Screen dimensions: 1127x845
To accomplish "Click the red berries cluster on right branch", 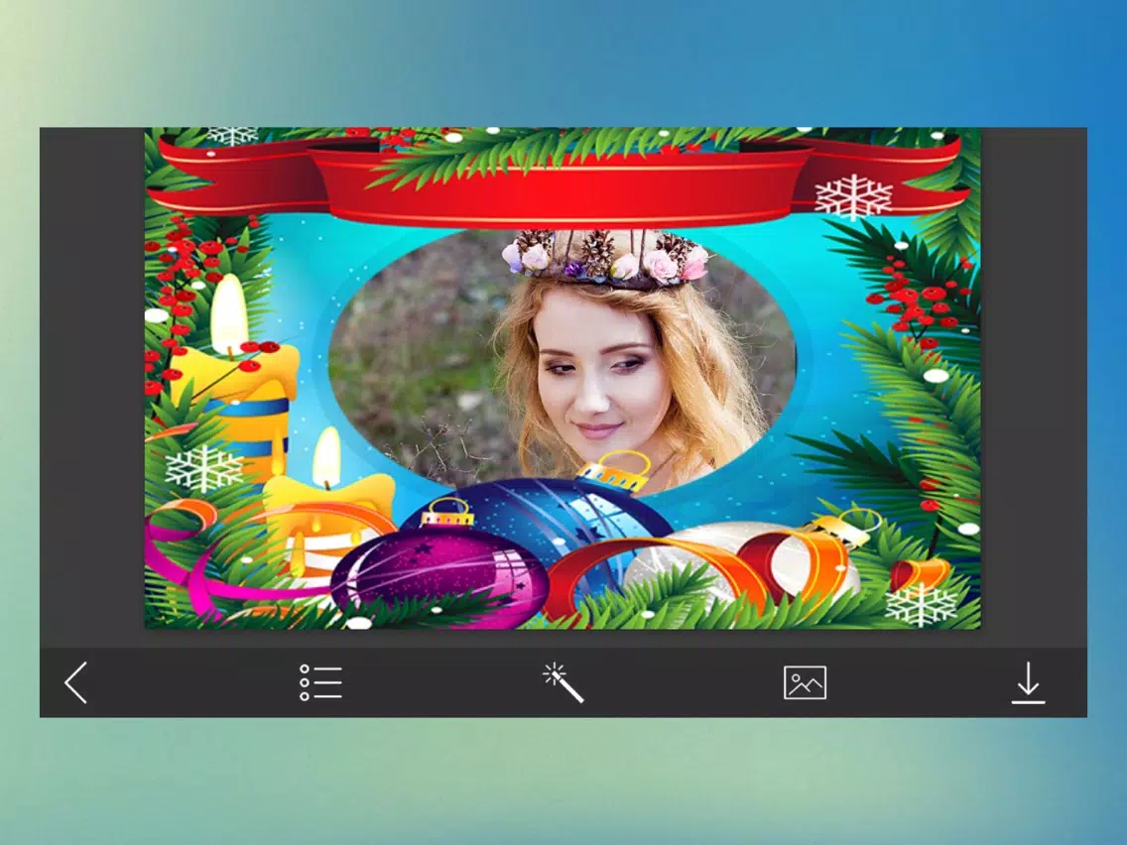I will coord(919,299).
